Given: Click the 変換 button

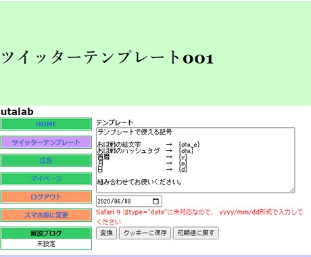Looking at the screenshot, I should (x=106, y=233).
